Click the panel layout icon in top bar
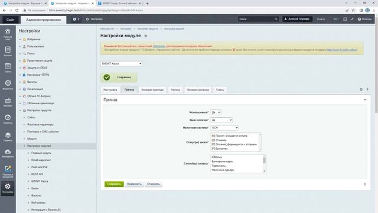This screenshot has height=213, width=378. pyautogui.click(x=345, y=19)
